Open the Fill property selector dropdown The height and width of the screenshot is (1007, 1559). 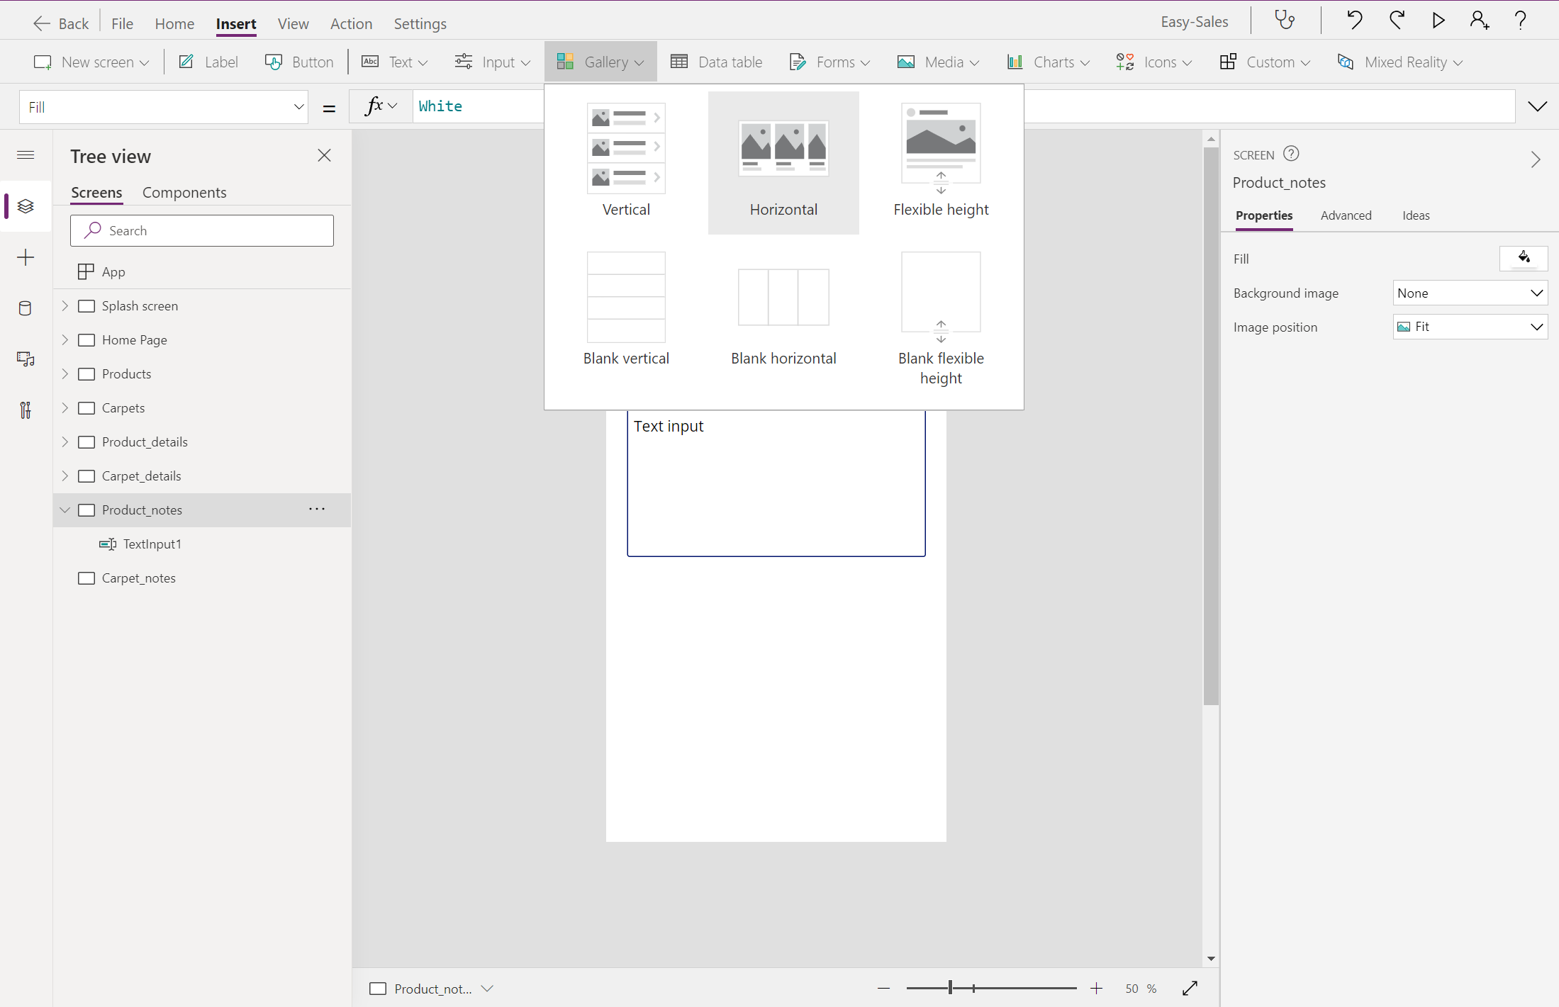[x=164, y=107]
